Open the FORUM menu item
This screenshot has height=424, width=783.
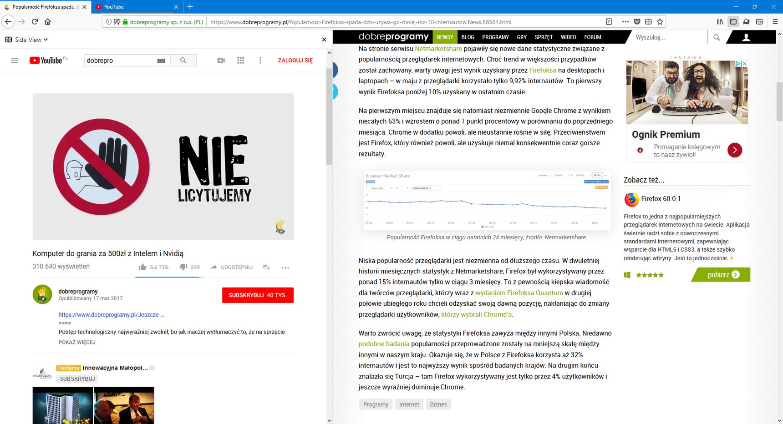(593, 37)
